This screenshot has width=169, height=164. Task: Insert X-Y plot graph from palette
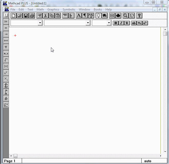(x=6, y=105)
